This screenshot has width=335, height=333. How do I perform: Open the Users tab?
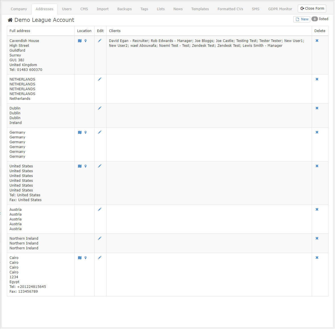pos(67,9)
